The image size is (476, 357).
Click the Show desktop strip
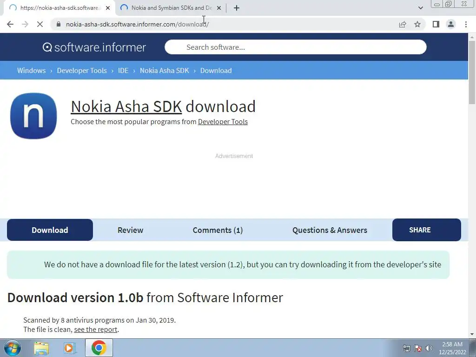click(473, 348)
